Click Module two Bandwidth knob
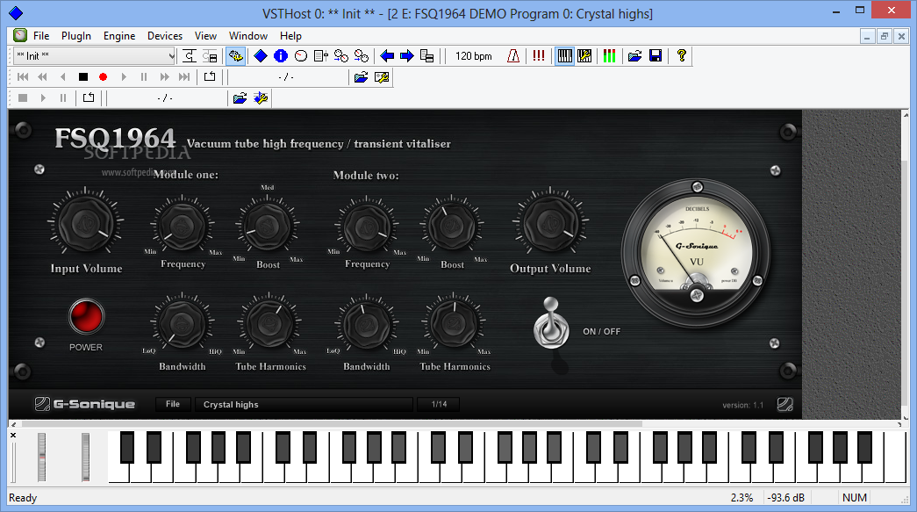This screenshot has height=512, width=917. [x=367, y=323]
